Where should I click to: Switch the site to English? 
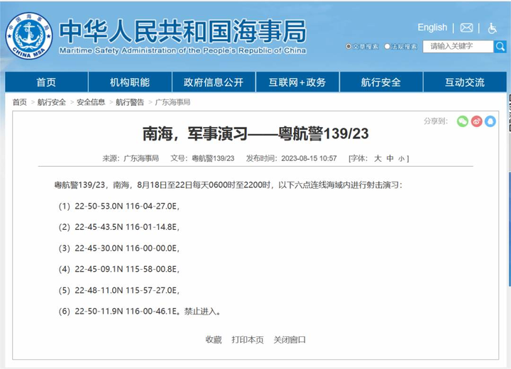point(432,28)
